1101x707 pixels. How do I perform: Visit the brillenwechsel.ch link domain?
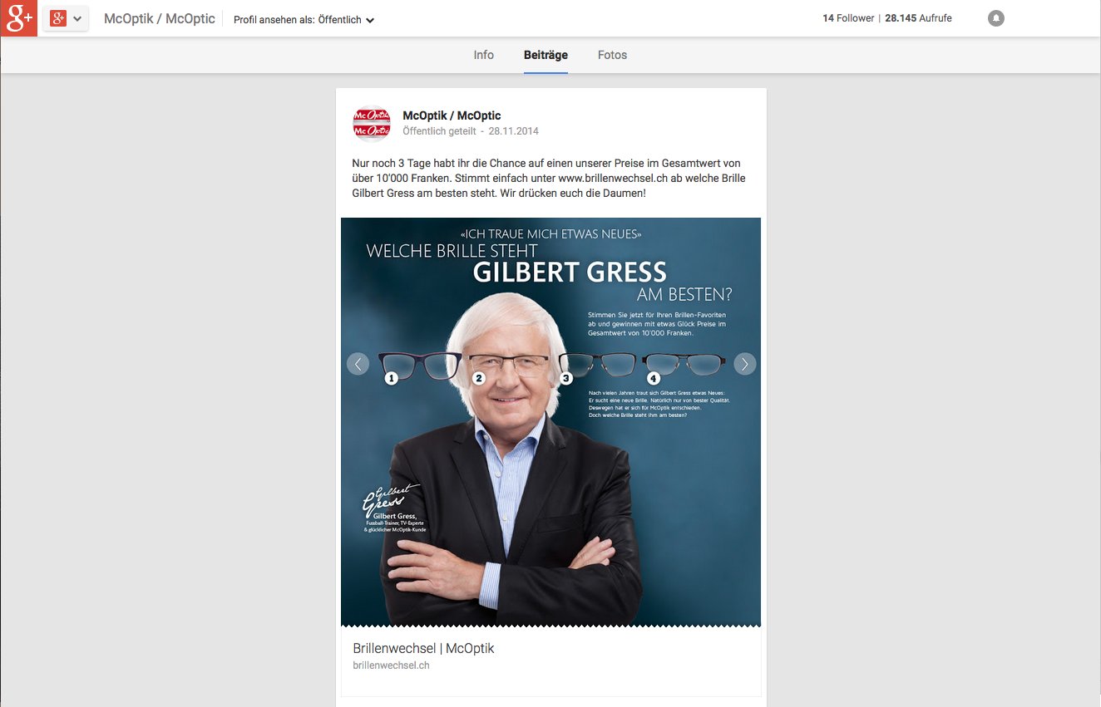click(391, 665)
